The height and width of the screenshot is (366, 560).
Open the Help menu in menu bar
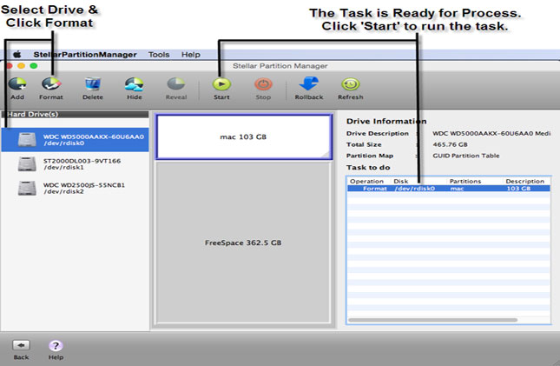(x=191, y=55)
